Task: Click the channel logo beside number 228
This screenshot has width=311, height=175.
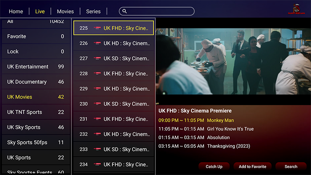Action: (x=97, y=73)
